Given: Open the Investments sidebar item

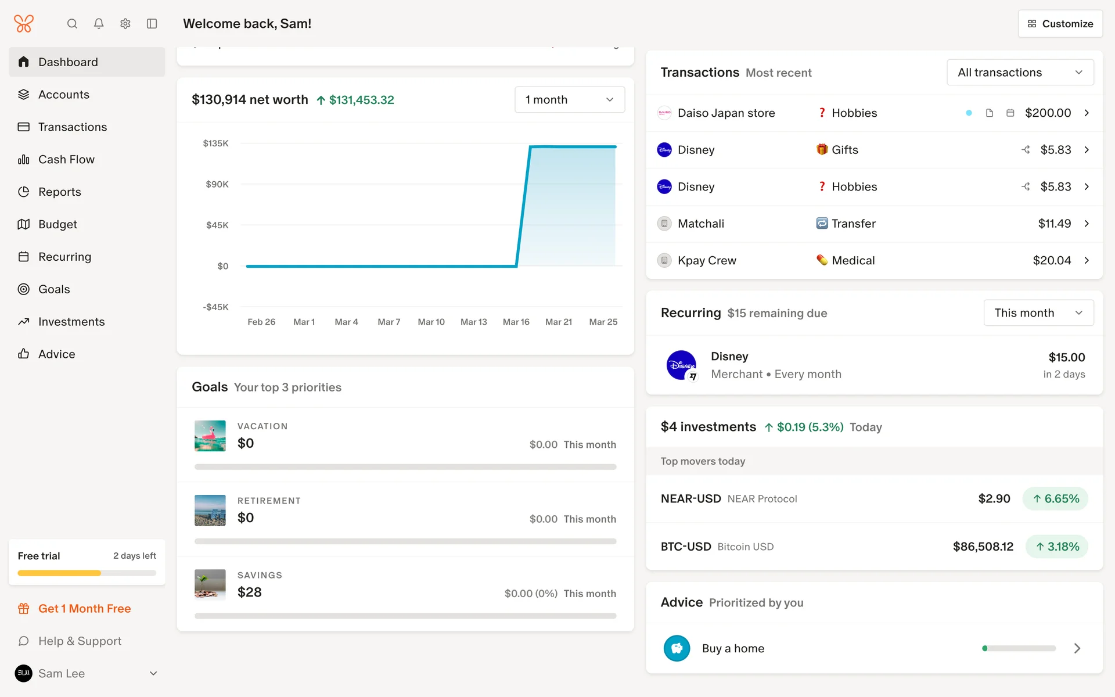Looking at the screenshot, I should pyautogui.click(x=71, y=322).
